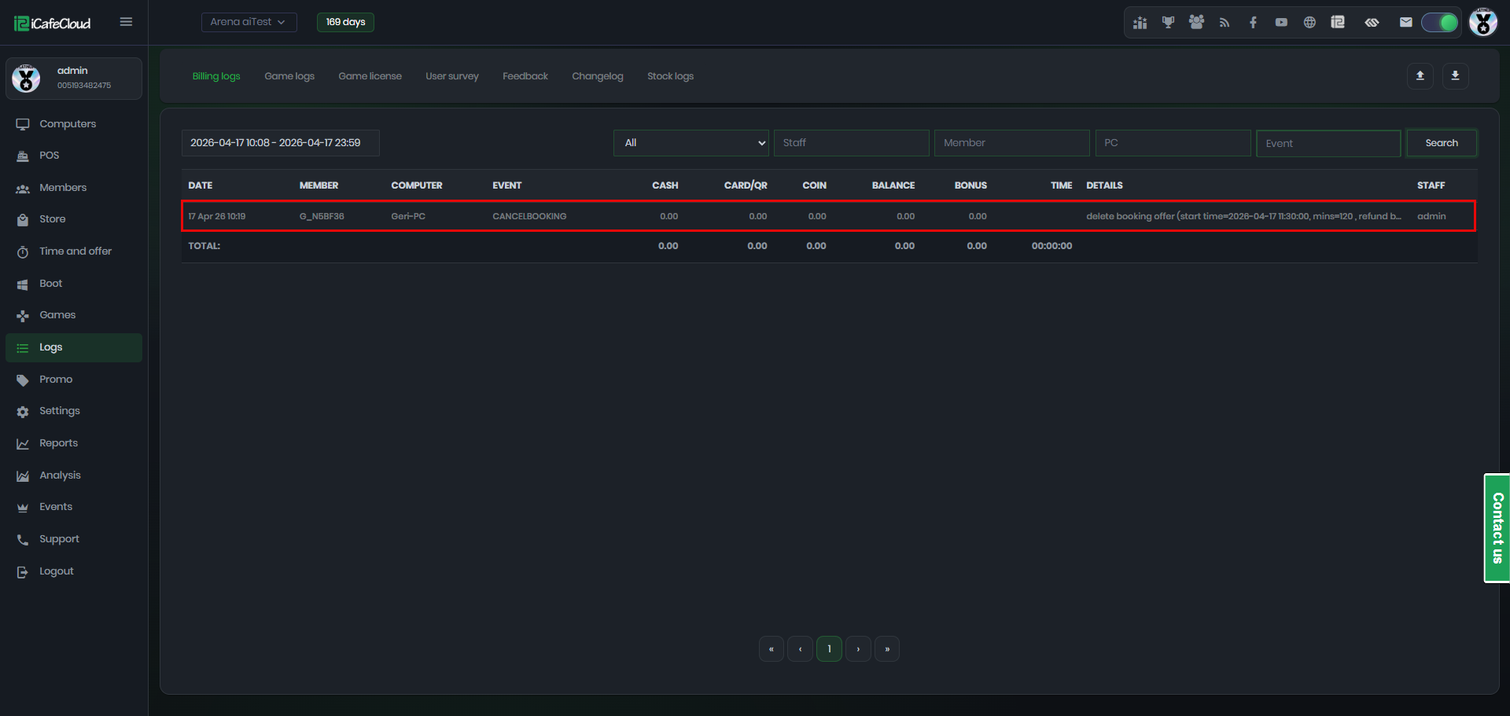Switch to the User survey tab

coord(452,76)
